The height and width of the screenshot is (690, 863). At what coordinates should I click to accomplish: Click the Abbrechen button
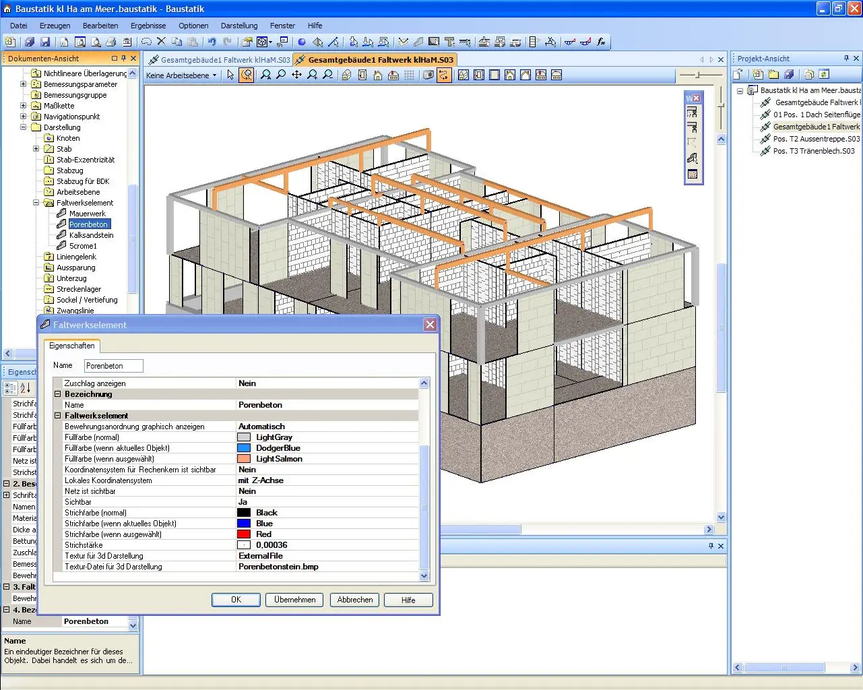355,600
